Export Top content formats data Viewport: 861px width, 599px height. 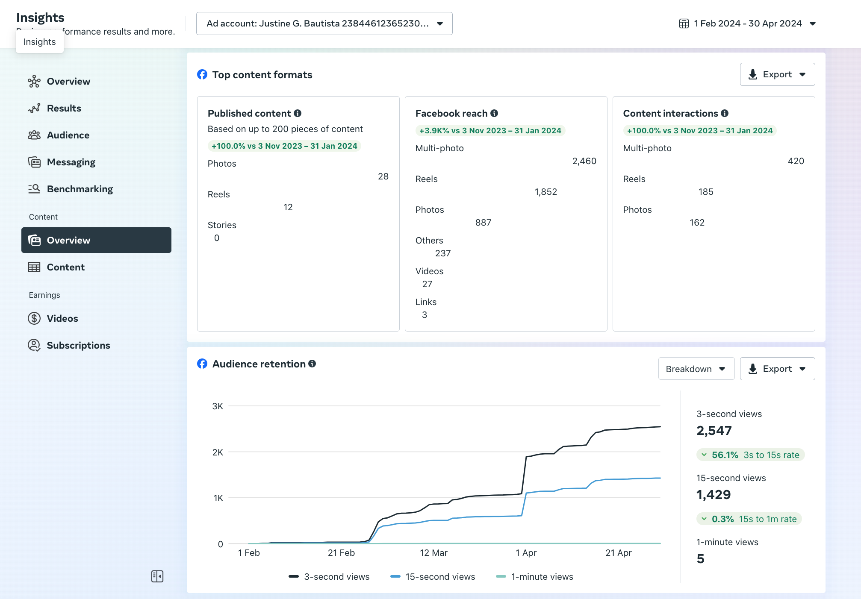click(x=777, y=74)
